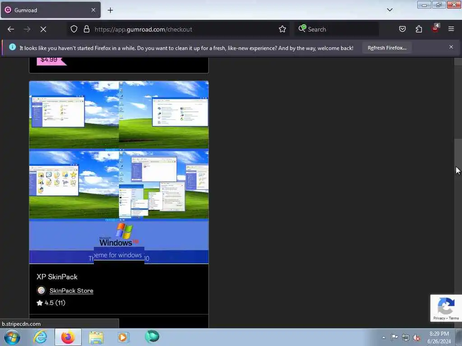Screen dimensions: 462x346
Task: Click the Firefox search box
Action: pyautogui.click(x=337, y=29)
